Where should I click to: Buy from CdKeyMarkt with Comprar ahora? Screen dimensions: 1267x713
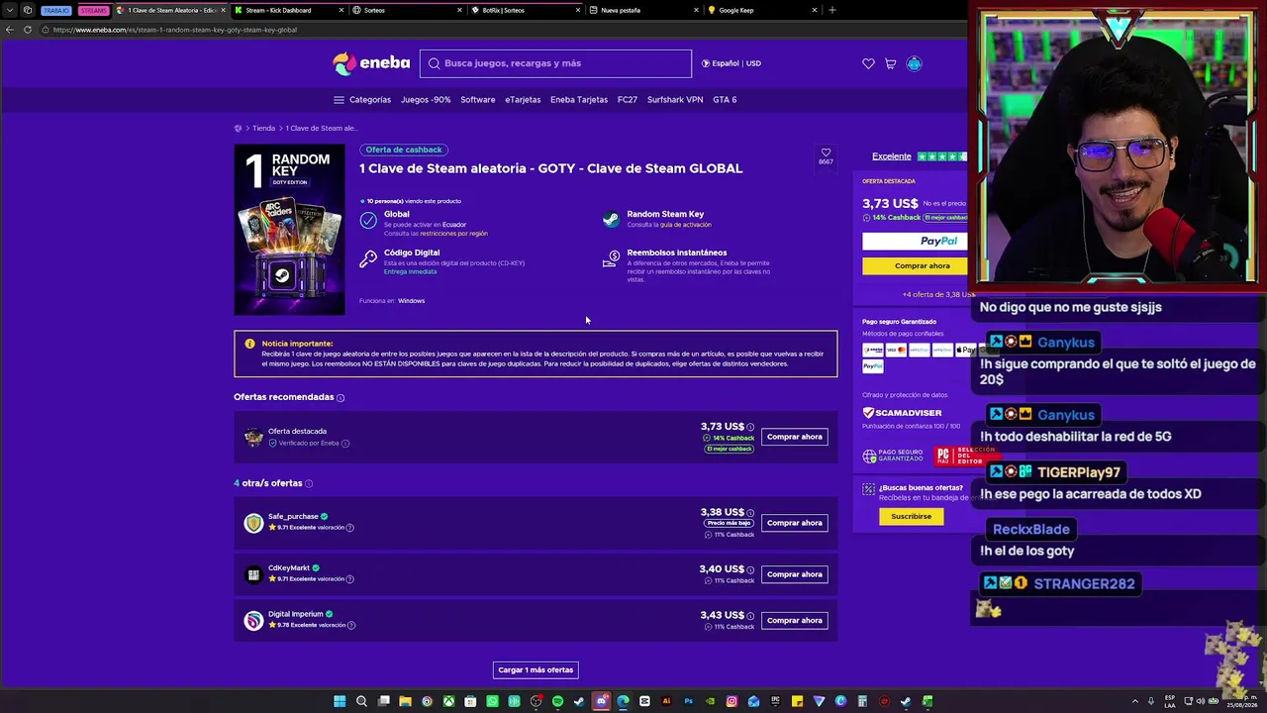pyautogui.click(x=795, y=574)
